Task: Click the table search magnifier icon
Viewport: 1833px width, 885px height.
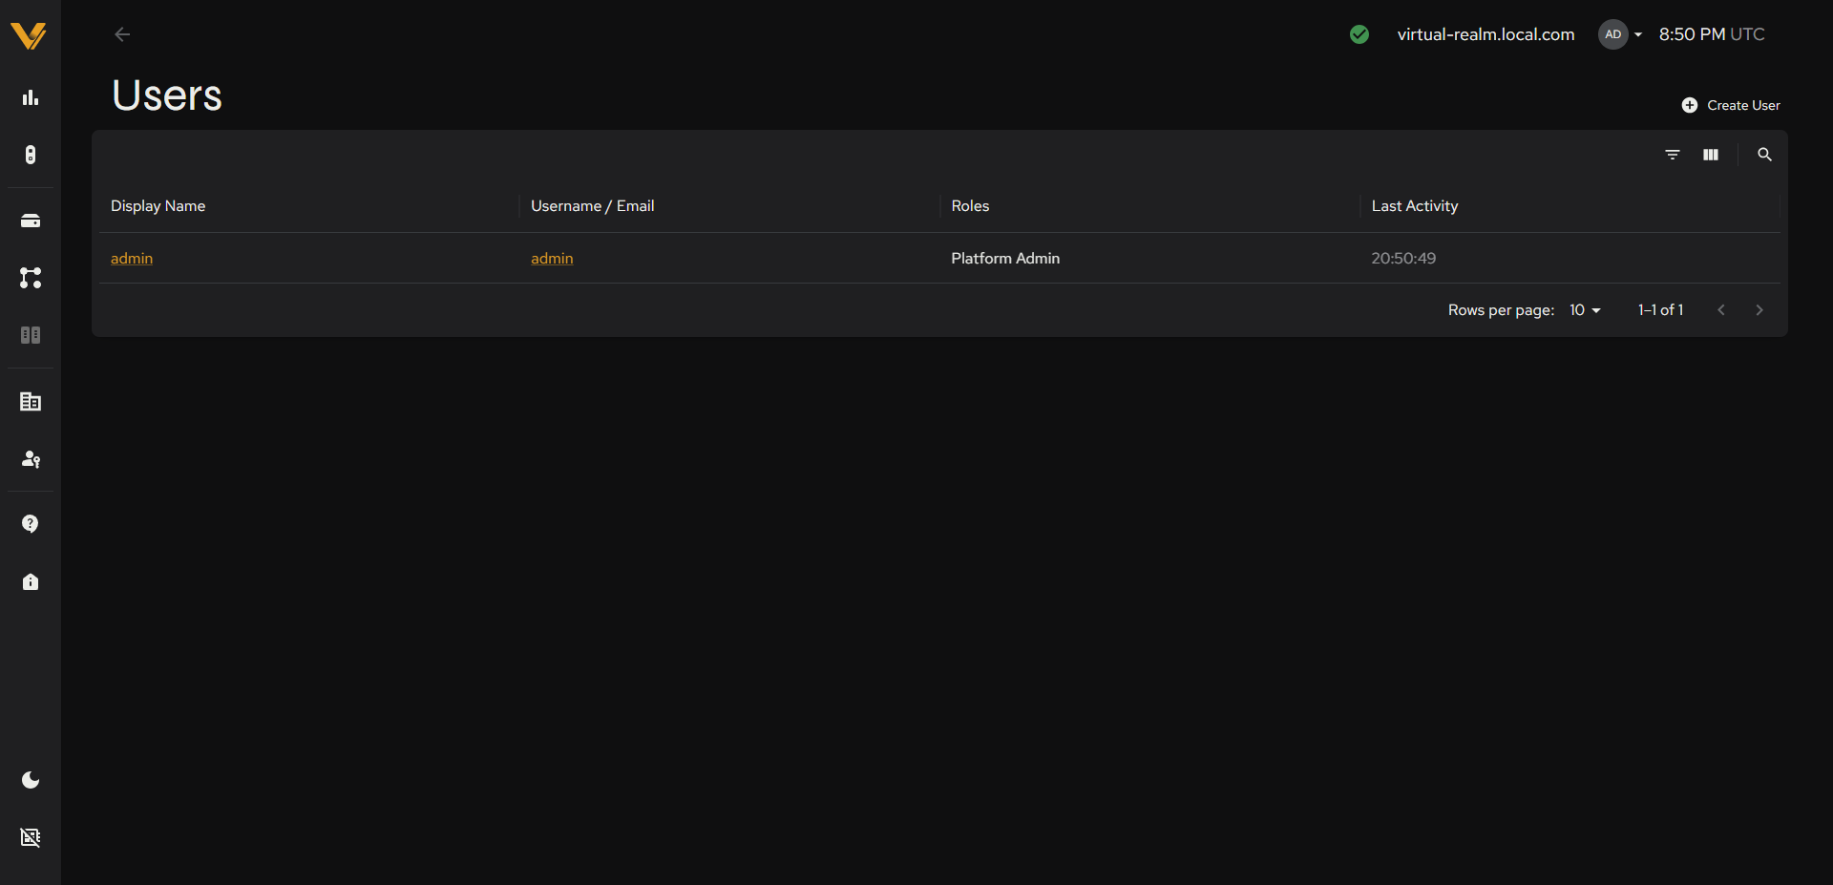Action: [1764, 155]
